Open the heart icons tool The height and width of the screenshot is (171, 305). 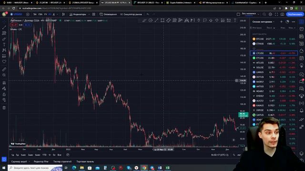4,62
